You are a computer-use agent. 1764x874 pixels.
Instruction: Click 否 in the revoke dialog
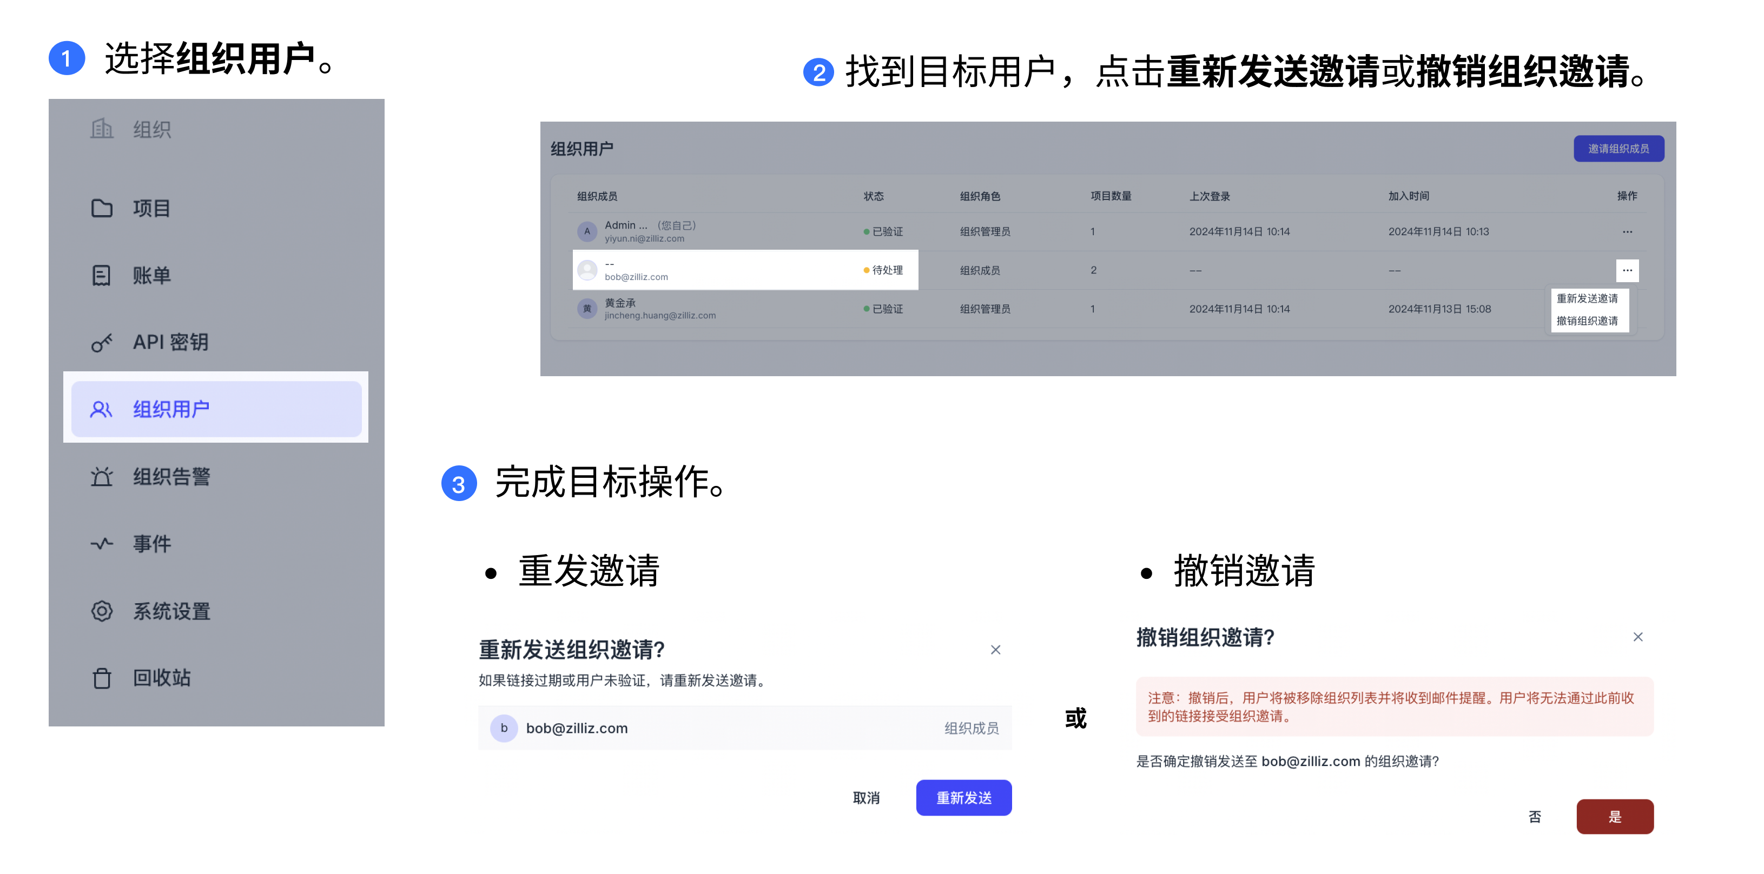(1535, 816)
